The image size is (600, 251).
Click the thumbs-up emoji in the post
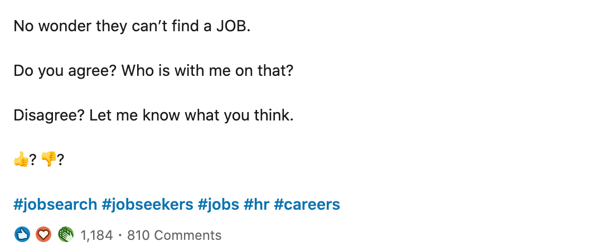(x=21, y=159)
